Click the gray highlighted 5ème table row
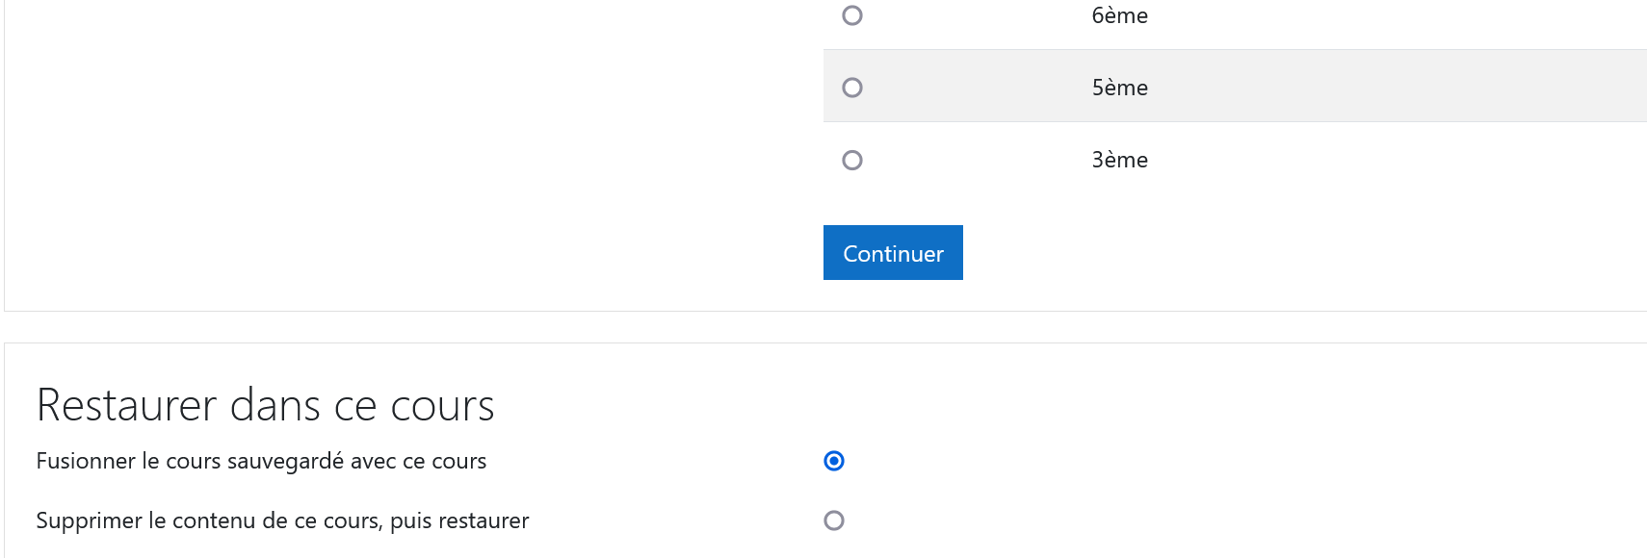1647x558 pixels. 1235,87
